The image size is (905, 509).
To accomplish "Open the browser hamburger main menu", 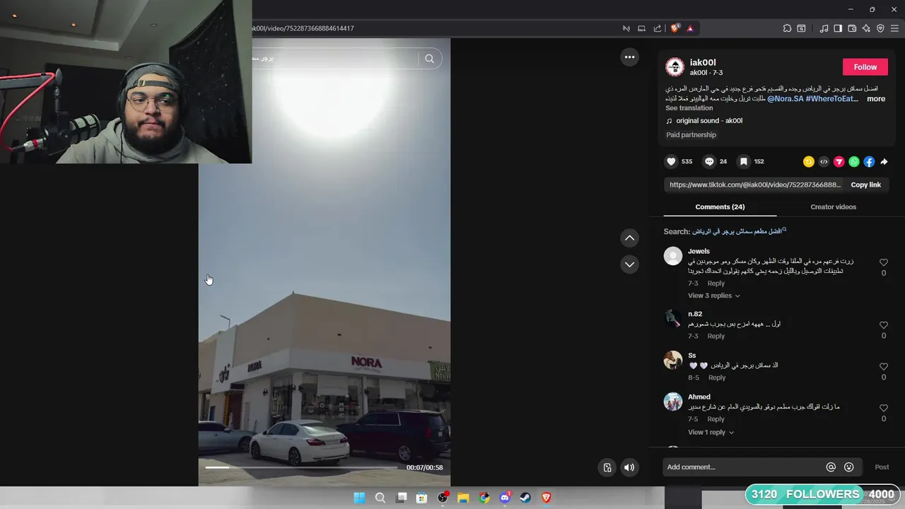I will (x=894, y=28).
